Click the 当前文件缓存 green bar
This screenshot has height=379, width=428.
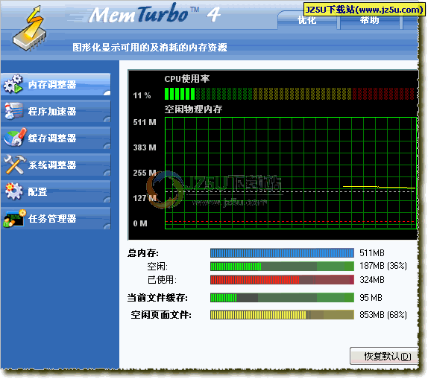(282, 298)
